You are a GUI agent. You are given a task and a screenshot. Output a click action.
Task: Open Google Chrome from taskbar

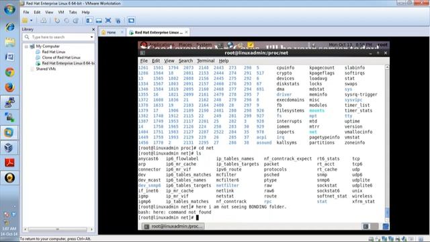pos(9,72)
